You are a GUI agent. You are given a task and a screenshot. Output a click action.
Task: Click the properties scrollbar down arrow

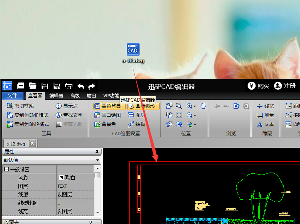point(98,212)
